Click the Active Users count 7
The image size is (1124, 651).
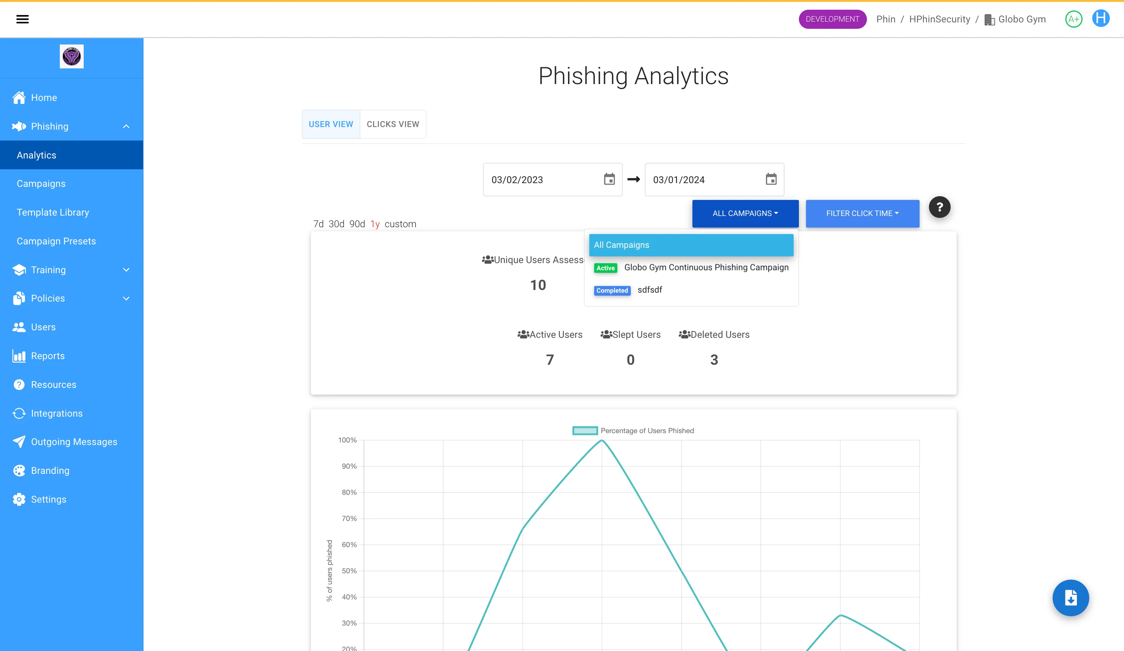[x=550, y=360]
